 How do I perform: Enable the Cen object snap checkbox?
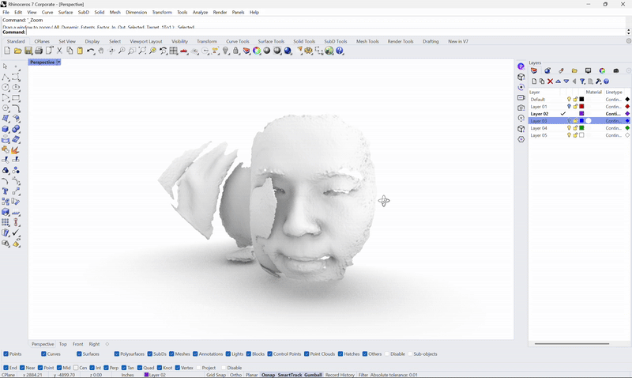[x=76, y=368]
